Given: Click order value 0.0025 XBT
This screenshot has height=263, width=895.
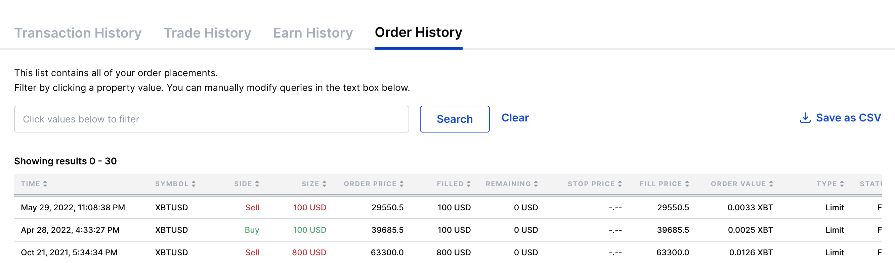Looking at the screenshot, I should [751, 230].
